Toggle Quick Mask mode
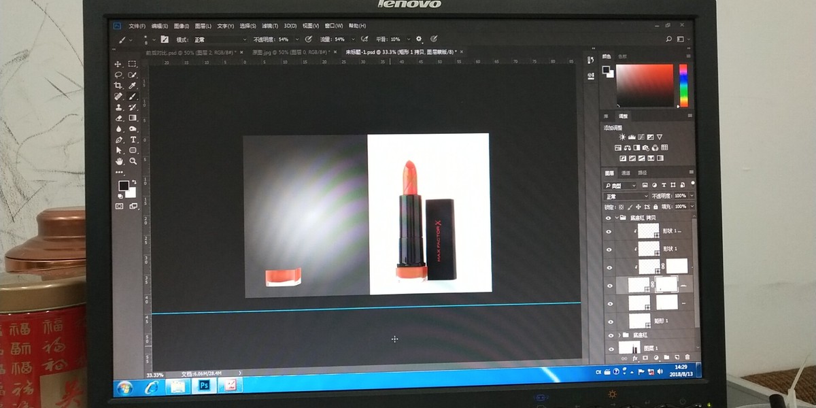The width and height of the screenshot is (816, 408). (120, 205)
